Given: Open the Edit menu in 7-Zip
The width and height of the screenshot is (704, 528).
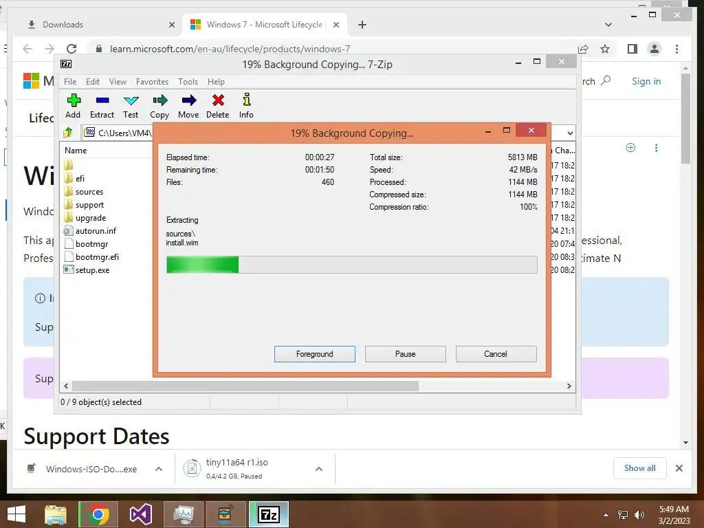Looking at the screenshot, I should pyautogui.click(x=93, y=82).
